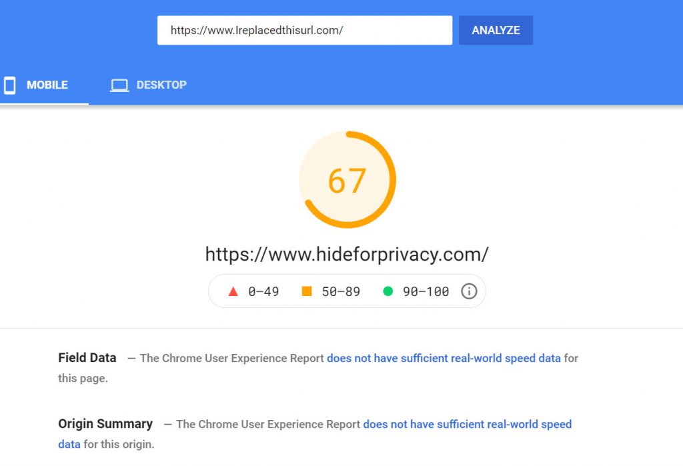Switch to the DESKTOP tab label
Screen dimensions: 683x466
pos(161,85)
